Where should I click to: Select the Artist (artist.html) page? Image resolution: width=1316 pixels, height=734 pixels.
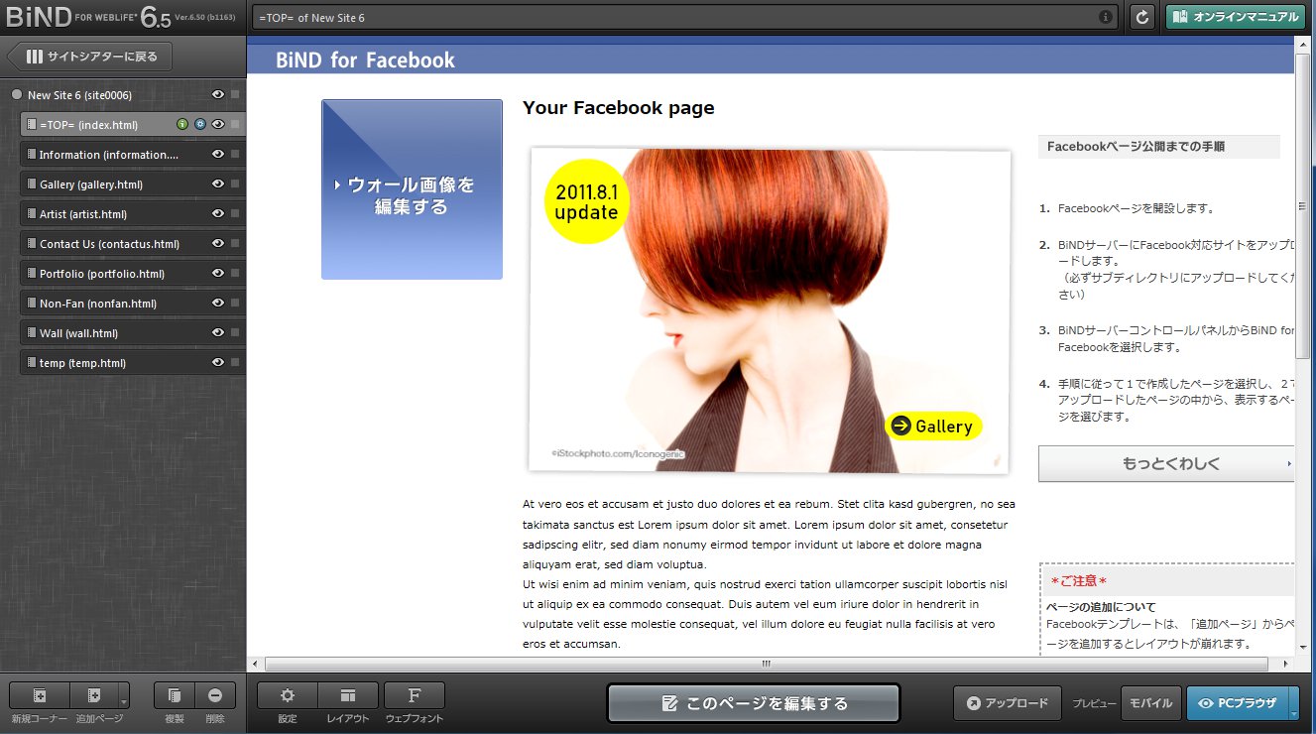(x=133, y=213)
